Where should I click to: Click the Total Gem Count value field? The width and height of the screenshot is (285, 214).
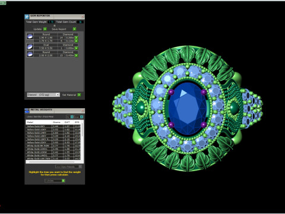click(x=80, y=22)
